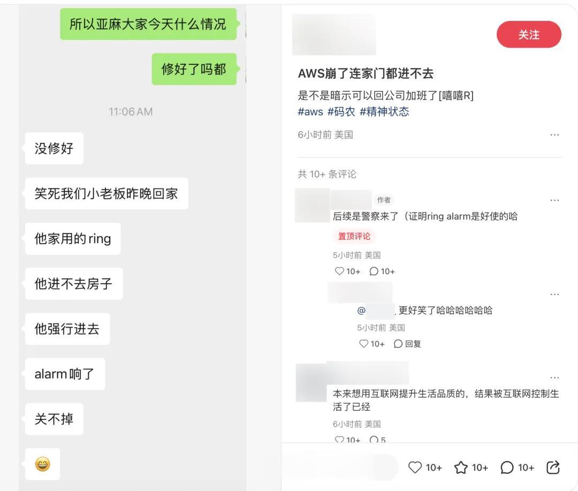Viewport: 578px width, 491px height.
Task: Open the blurred post author avatar
Action: pos(334,35)
